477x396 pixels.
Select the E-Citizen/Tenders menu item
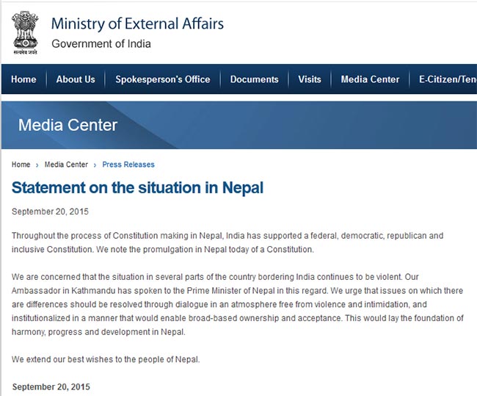(x=448, y=79)
